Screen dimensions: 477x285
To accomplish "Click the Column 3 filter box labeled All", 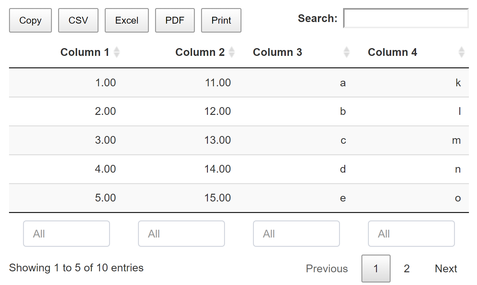I will (296, 233).
